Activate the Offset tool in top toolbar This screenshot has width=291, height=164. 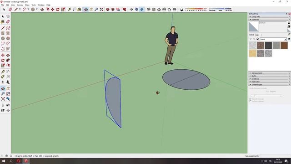(47, 9)
